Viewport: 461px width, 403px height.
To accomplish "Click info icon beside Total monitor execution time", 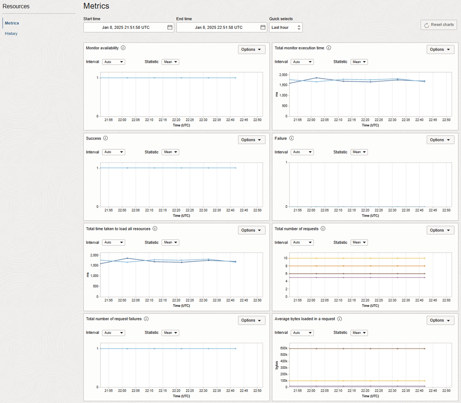I will click(329, 48).
